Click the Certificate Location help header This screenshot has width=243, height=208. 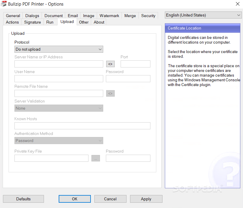coord(203,28)
